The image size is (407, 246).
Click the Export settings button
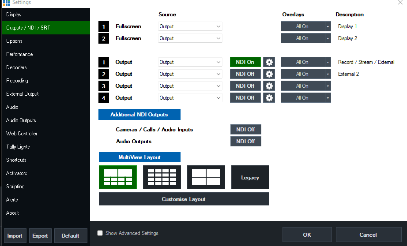tap(40, 236)
